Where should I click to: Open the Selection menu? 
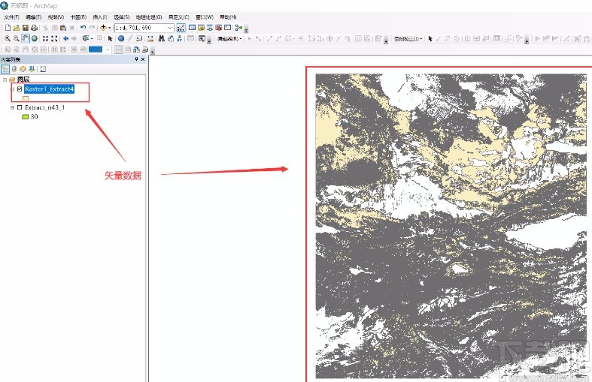coord(121,17)
